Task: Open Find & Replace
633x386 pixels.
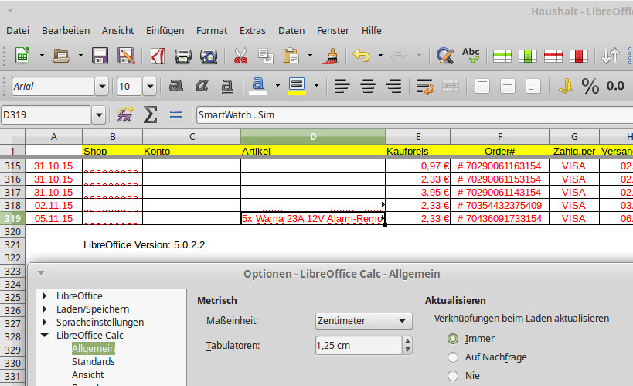Action: [445, 56]
